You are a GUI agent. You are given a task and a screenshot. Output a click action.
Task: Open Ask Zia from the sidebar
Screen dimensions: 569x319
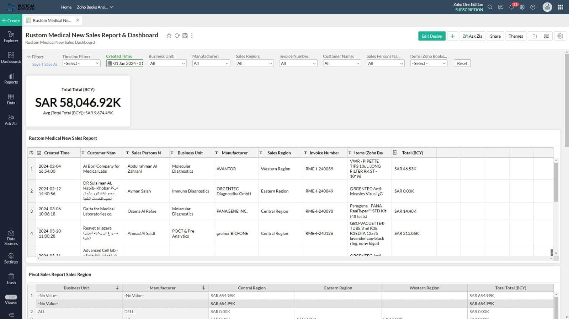coord(11,120)
